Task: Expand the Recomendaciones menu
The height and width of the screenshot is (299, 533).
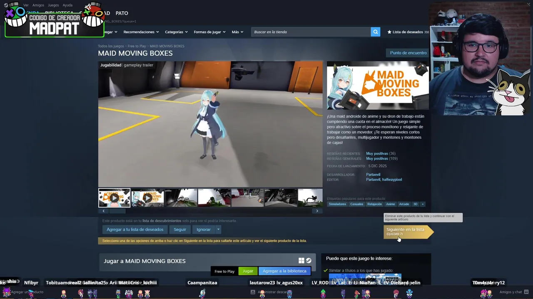Action: pyautogui.click(x=141, y=32)
